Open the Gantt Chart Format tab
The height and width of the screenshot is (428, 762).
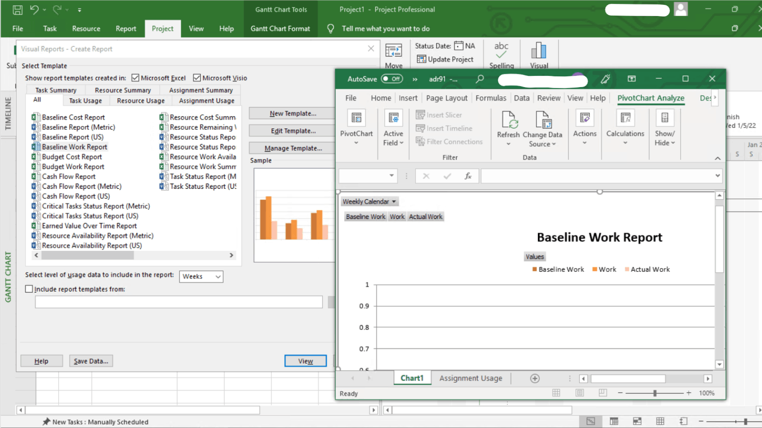tap(280, 29)
